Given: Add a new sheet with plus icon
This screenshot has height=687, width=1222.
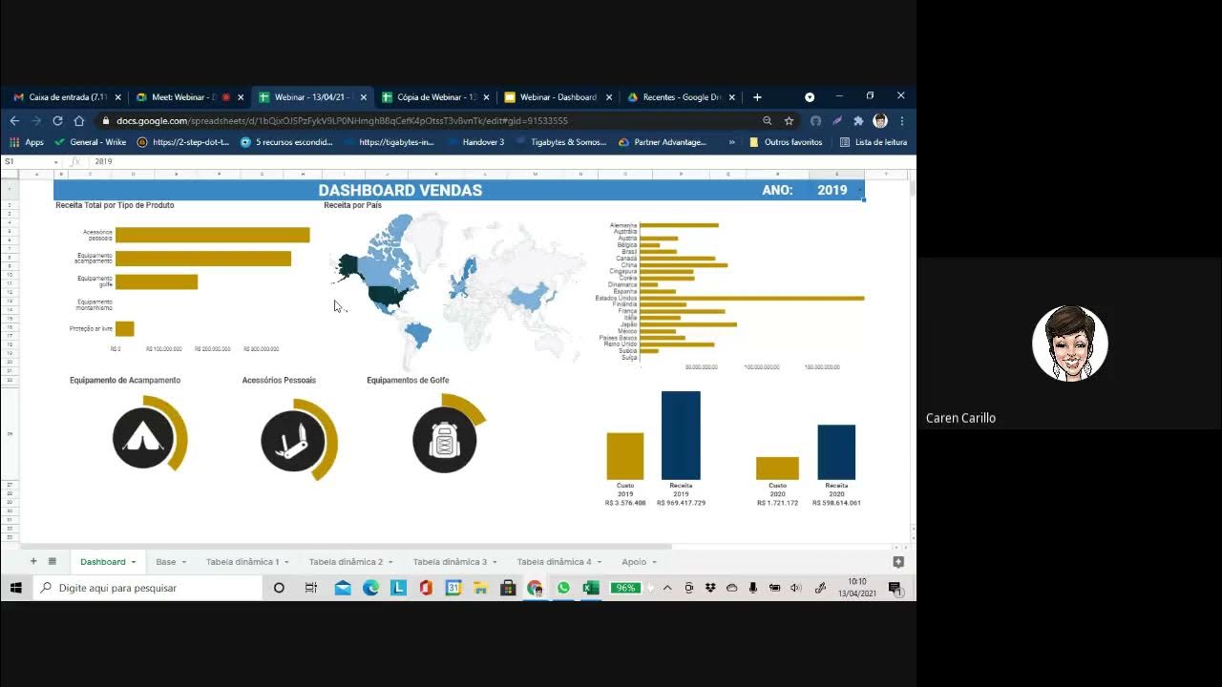Looking at the screenshot, I should [33, 562].
